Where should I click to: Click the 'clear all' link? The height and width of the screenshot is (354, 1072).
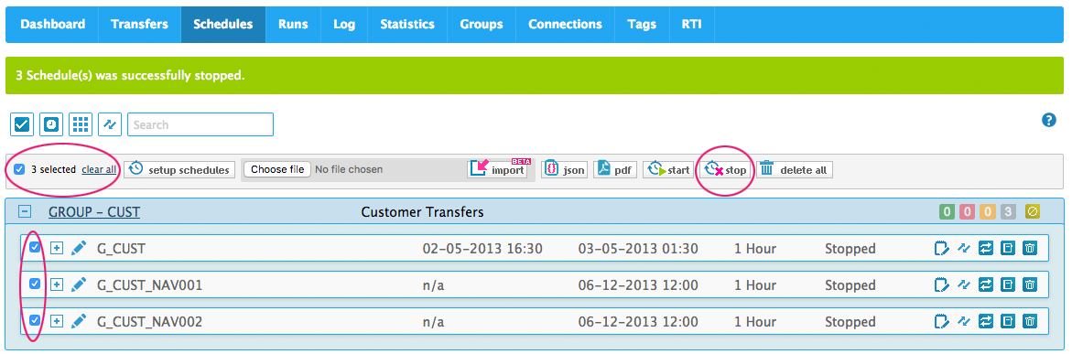pos(99,169)
